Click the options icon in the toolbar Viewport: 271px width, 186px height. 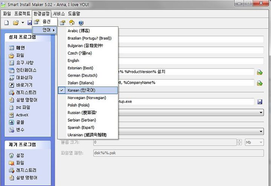click(x=62, y=23)
